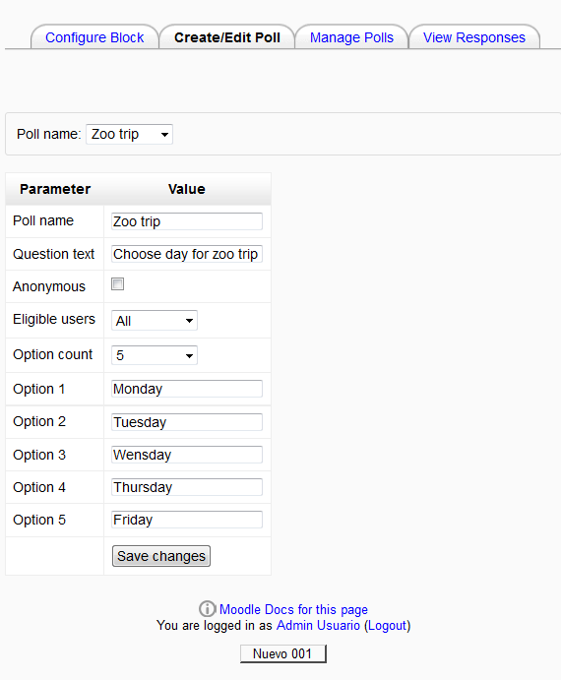Click the Option 3 field reading Wensday

(187, 455)
